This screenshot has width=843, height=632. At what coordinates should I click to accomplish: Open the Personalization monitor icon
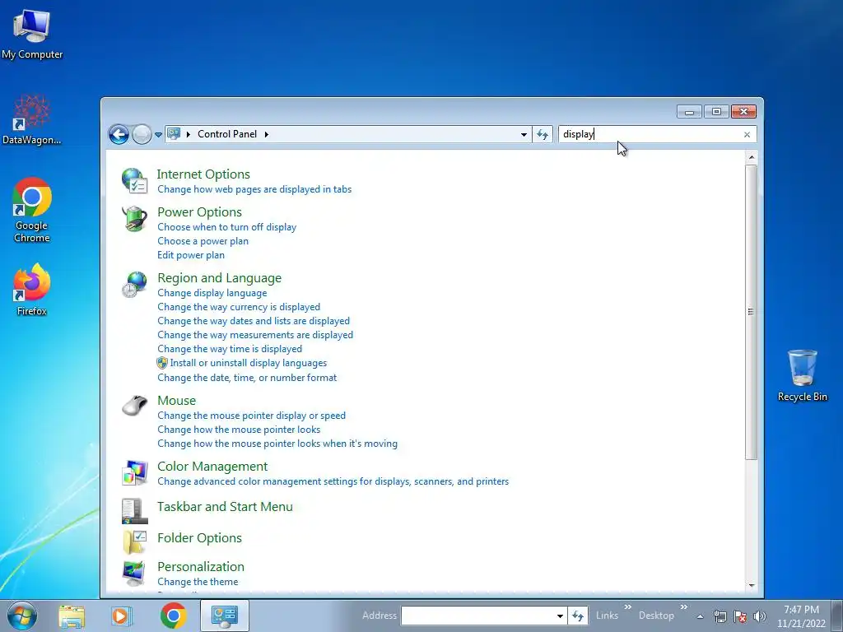pos(134,573)
